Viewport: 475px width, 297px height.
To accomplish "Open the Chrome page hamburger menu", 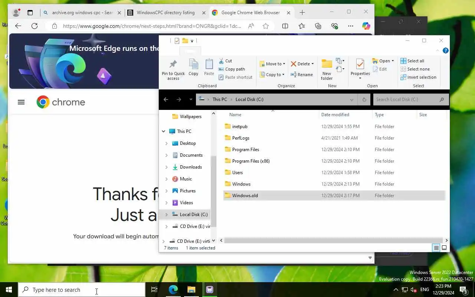I will 21,102.
